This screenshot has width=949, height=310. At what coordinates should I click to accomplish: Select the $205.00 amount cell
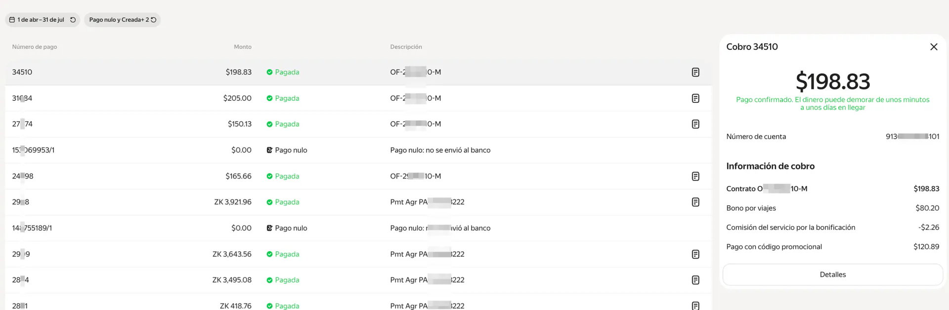tap(237, 98)
